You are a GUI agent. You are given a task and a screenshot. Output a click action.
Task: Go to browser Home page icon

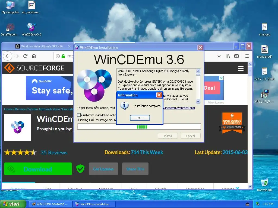pos(34,56)
